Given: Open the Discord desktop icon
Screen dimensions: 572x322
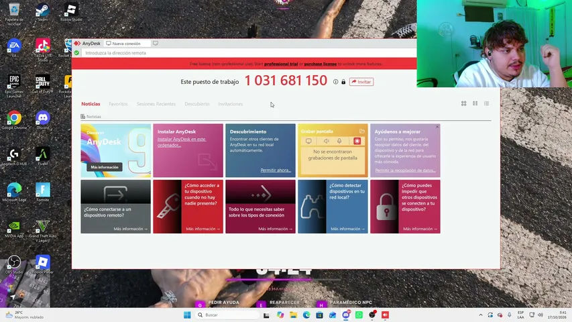Looking at the screenshot, I should (43, 120).
